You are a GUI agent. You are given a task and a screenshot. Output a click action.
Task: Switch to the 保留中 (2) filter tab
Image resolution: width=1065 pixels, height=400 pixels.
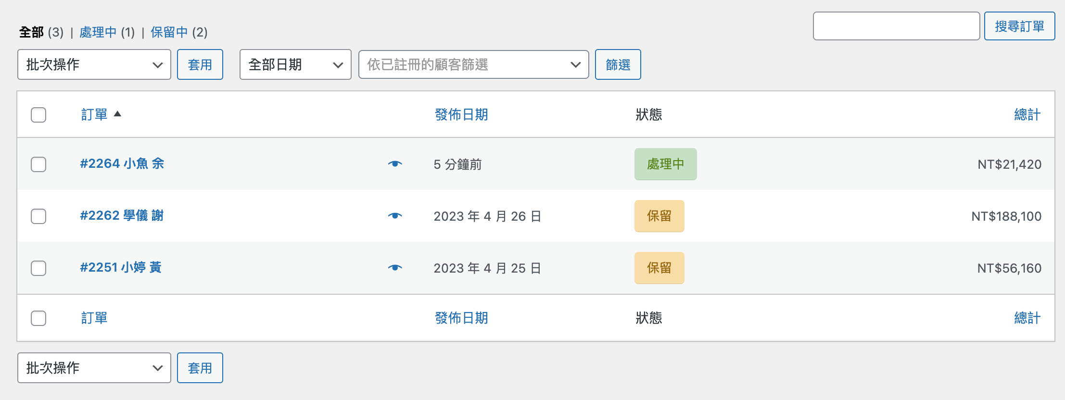(x=178, y=32)
